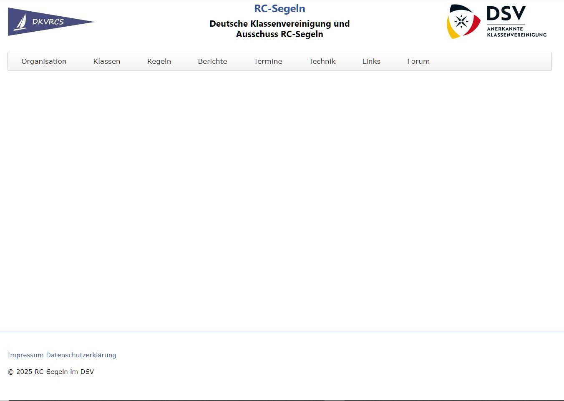Open the RC-Segeln title link
The height and width of the screenshot is (401, 564).
coord(279,9)
